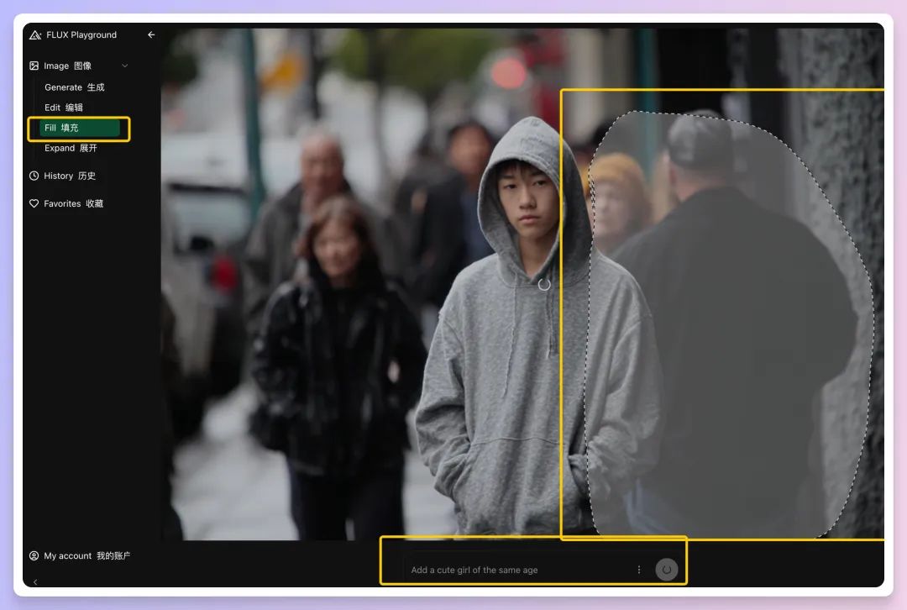
Task: Click the Image section picture icon
Action: click(34, 66)
